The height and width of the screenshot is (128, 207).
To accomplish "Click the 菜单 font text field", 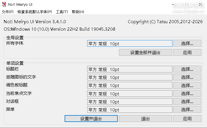I will pyautogui.click(x=130, y=109).
